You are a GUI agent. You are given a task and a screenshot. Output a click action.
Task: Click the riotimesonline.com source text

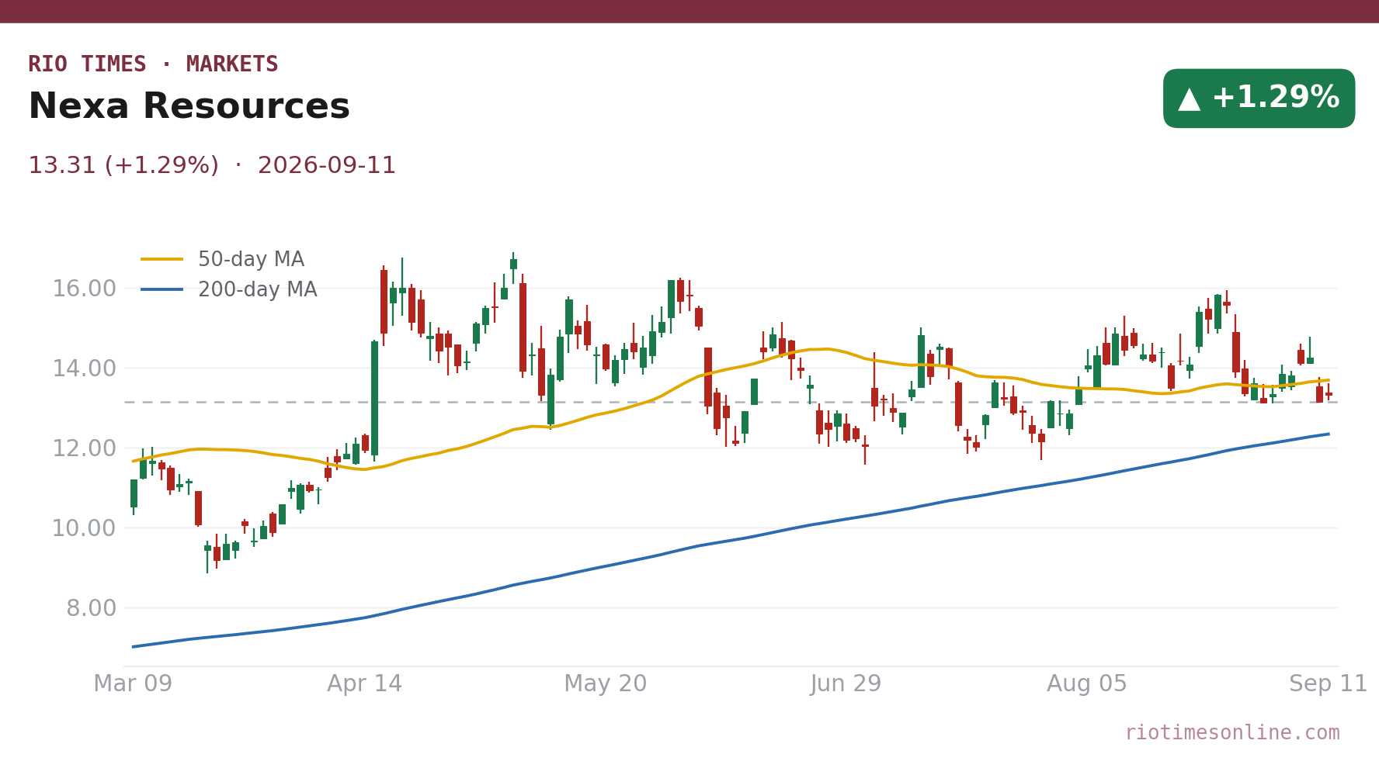click(x=1232, y=732)
